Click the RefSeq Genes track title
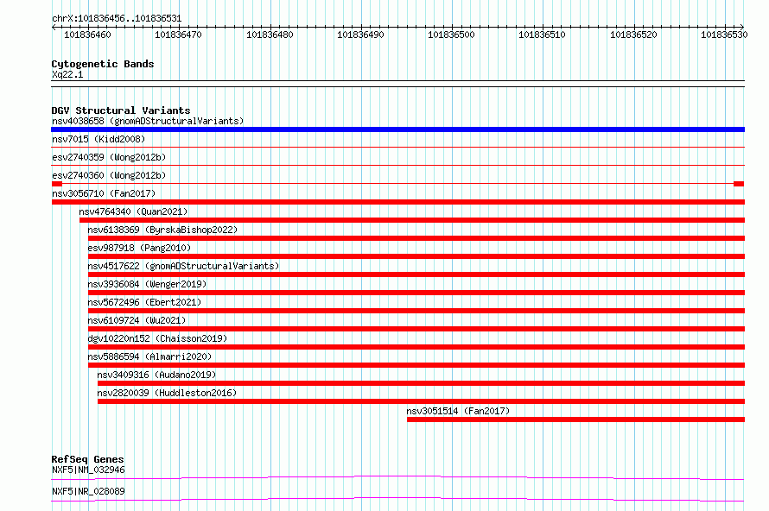769x511 pixels. click(x=87, y=459)
